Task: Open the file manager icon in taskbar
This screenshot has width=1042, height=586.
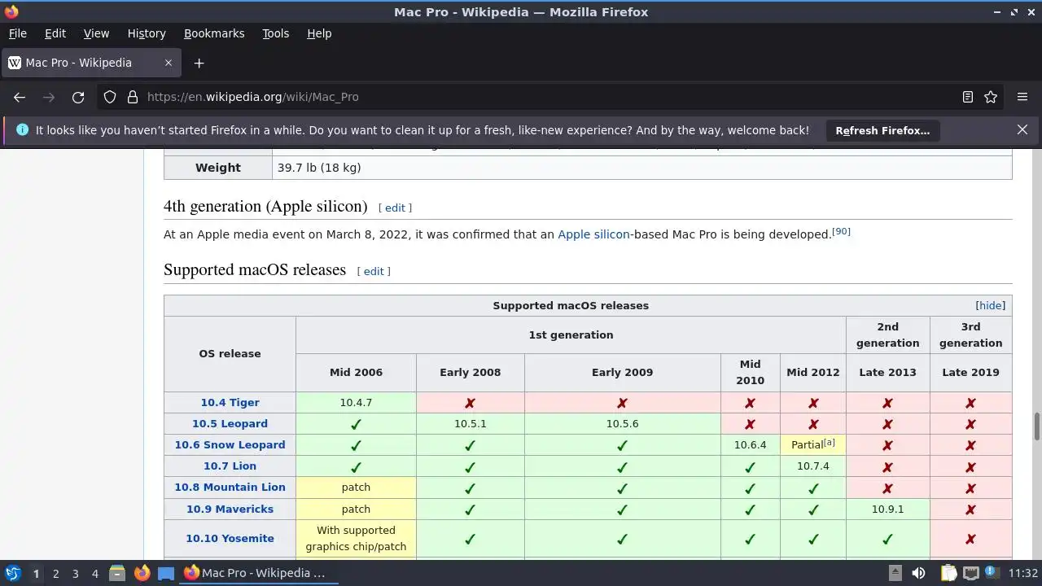Action: pos(117,573)
